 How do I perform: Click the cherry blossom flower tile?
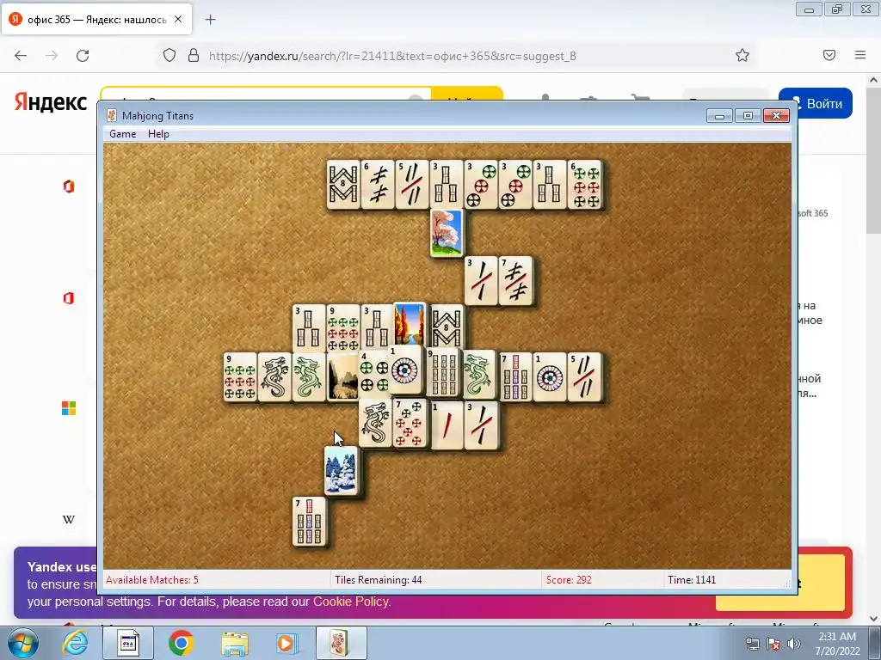coord(447,233)
